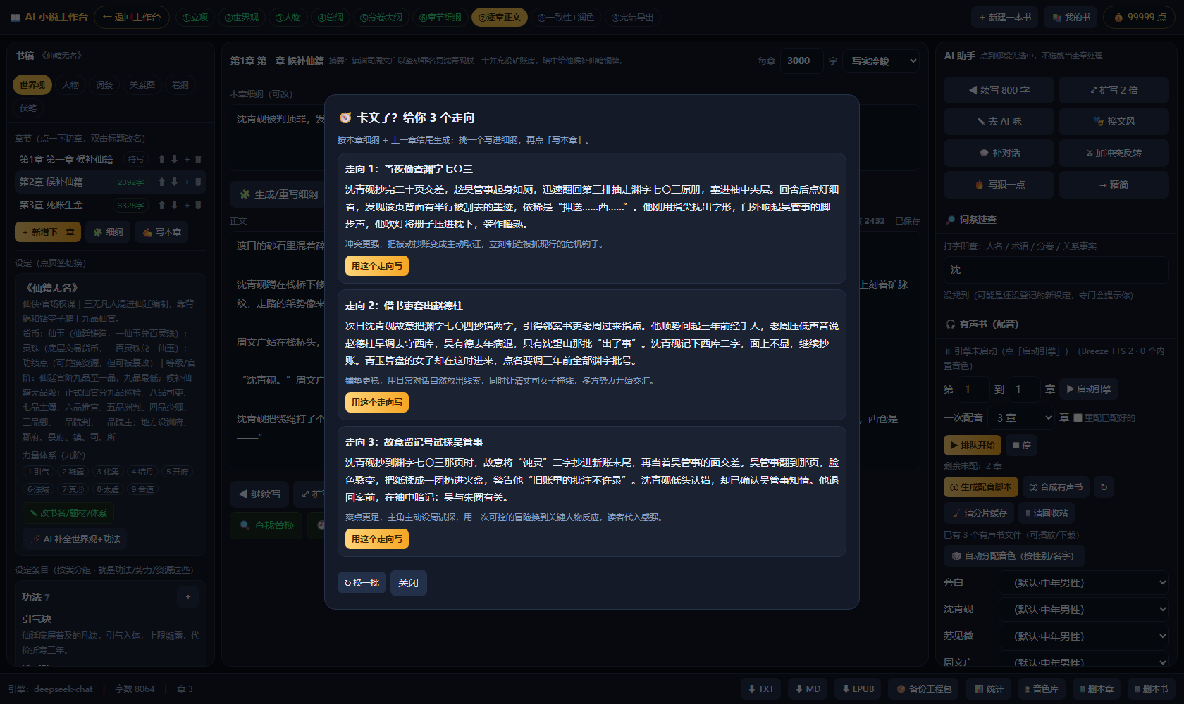Viewport: 1184px width, 704px height.
Task: Click the 99999 点 credits badge
Action: tap(1140, 18)
